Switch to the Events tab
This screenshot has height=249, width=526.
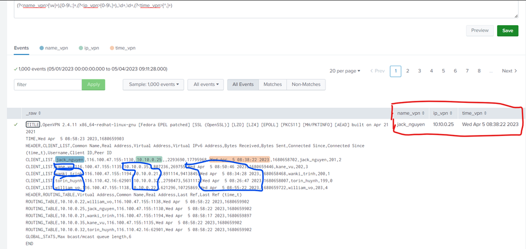[x=22, y=48]
